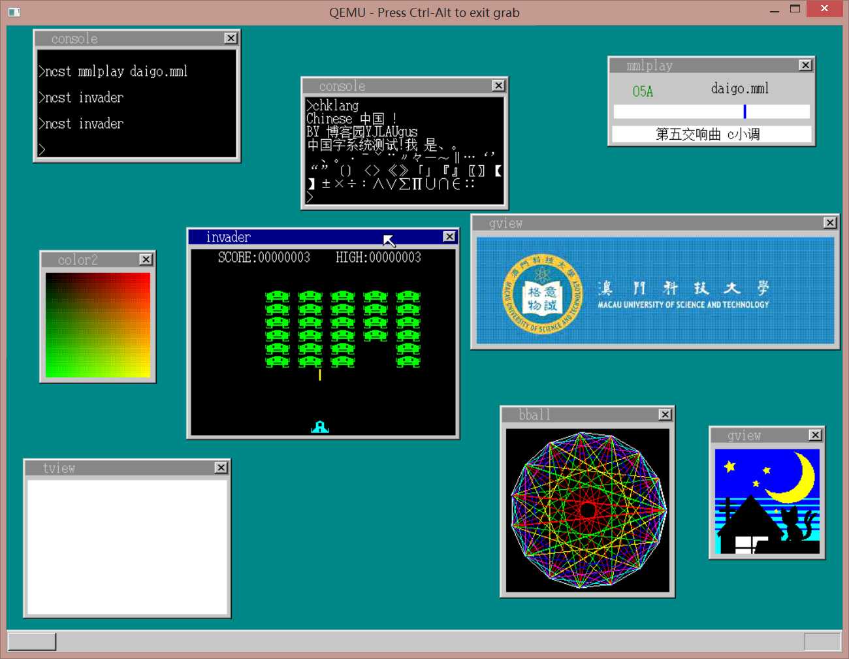849x659 pixels.
Task: Click the bottom-left taskbar button
Action: click(31, 641)
